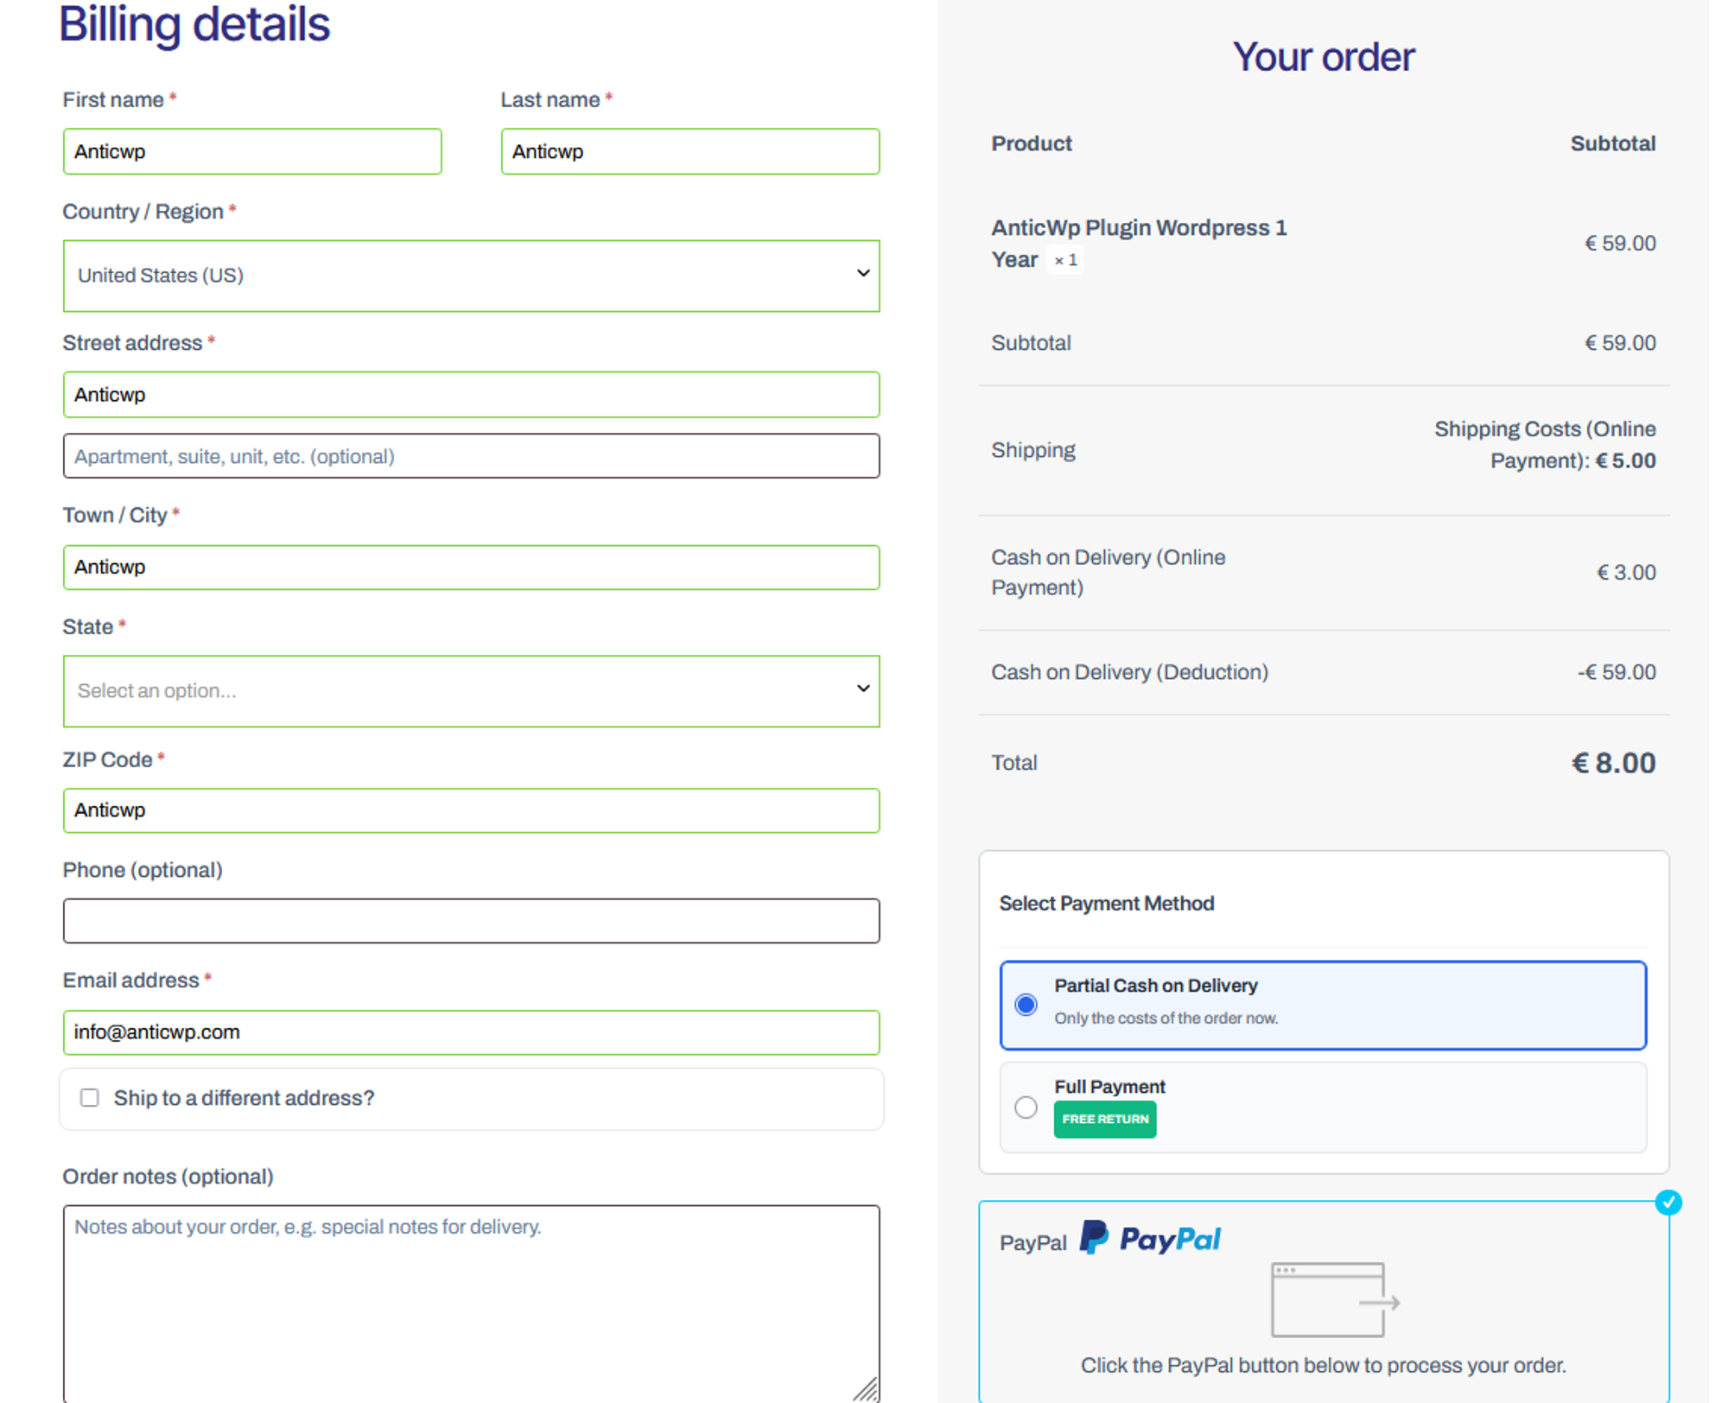Viewport: 1728px width, 1403px height.
Task: Enable Ship to a different address checkbox
Action: click(x=90, y=1098)
